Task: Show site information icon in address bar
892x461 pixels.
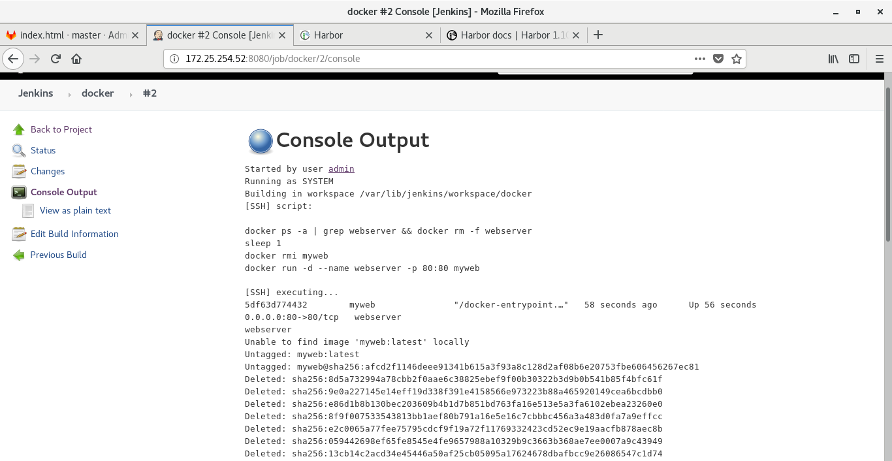Action: (174, 59)
